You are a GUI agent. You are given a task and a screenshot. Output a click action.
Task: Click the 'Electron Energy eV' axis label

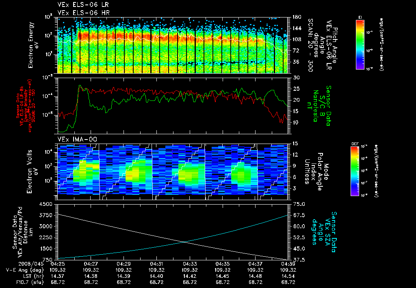[33, 45]
